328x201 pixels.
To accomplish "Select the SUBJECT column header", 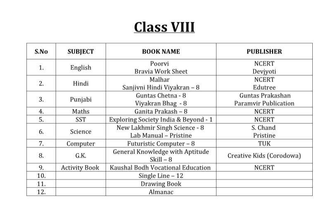I will click(x=81, y=52).
